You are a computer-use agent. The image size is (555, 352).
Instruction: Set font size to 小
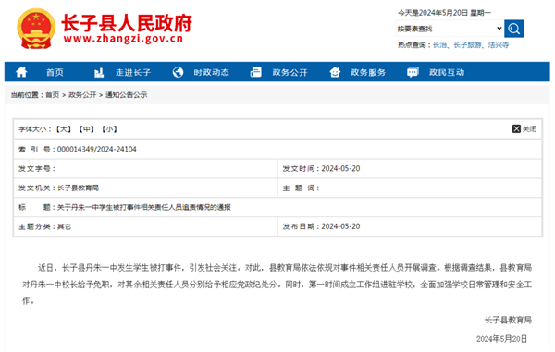[109, 129]
